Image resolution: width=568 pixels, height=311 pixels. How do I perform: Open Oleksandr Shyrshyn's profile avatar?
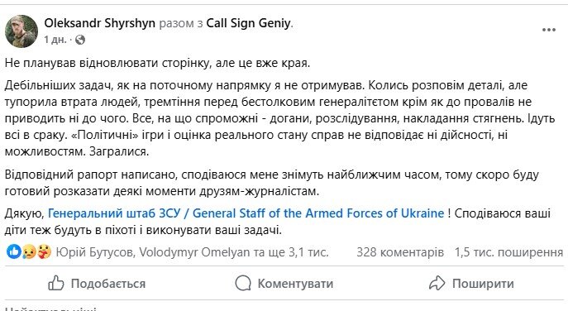coord(21,31)
